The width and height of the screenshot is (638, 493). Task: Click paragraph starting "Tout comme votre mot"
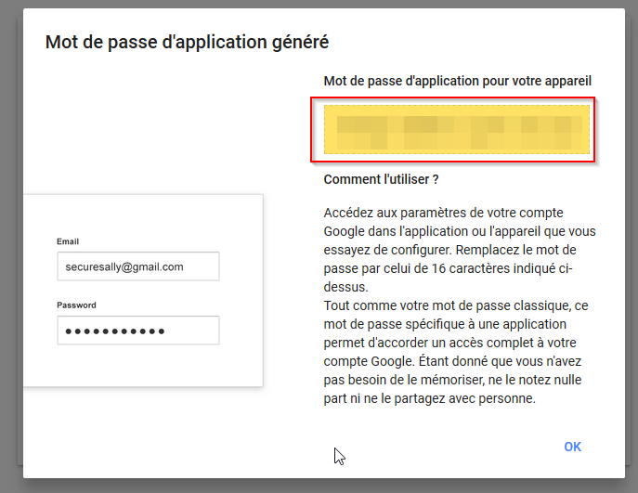click(456, 352)
